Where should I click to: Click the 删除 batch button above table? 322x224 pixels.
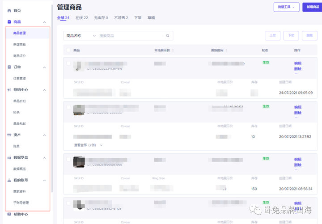[x=309, y=35]
